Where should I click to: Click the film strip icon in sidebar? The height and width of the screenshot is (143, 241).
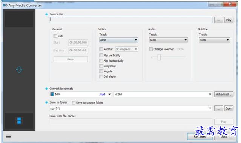(x=19, y=121)
